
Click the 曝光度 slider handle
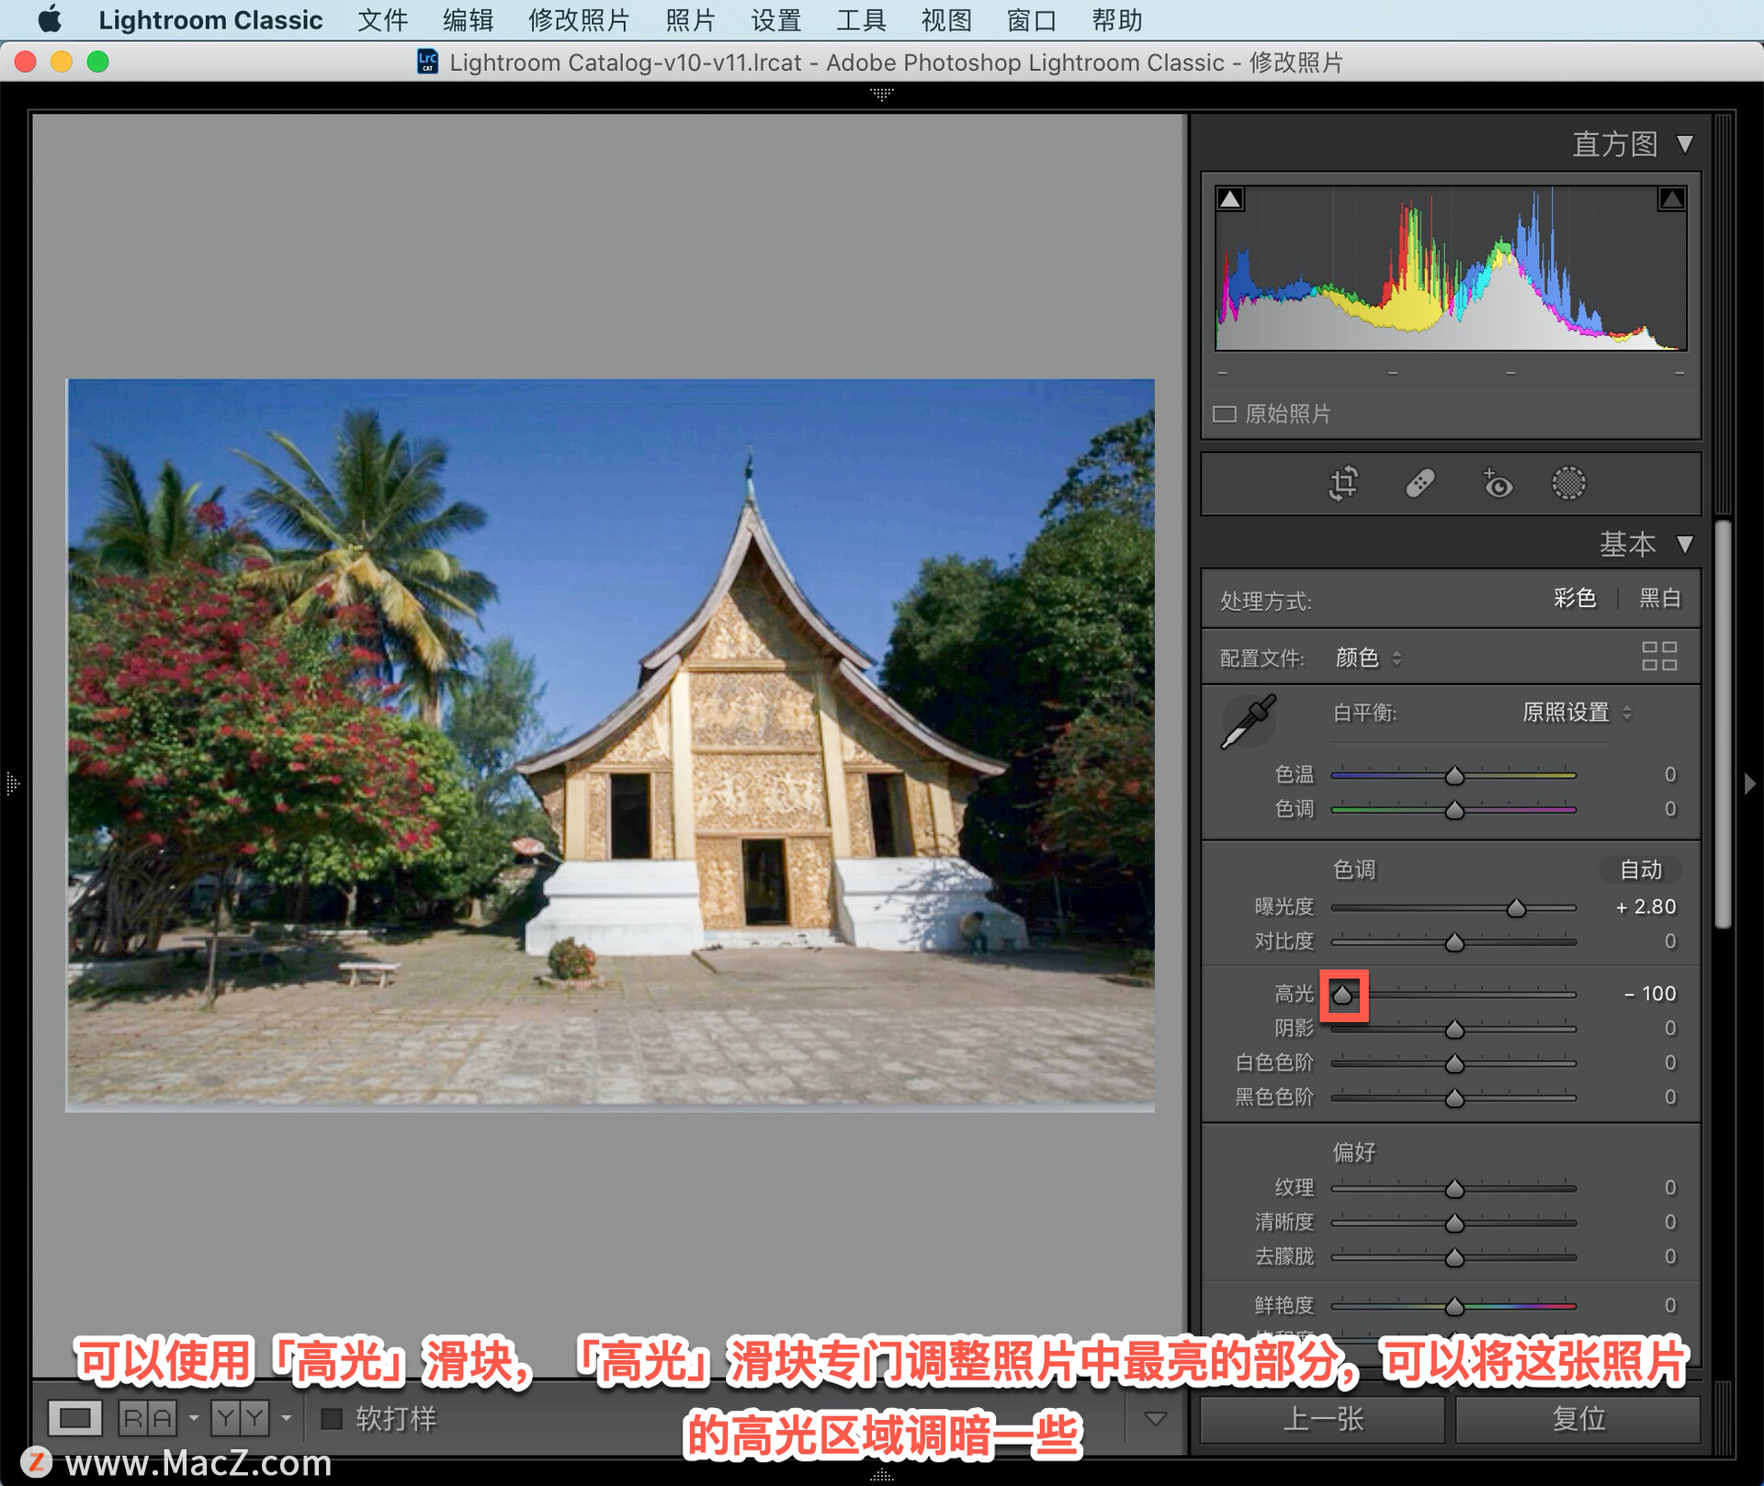coord(1516,908)
